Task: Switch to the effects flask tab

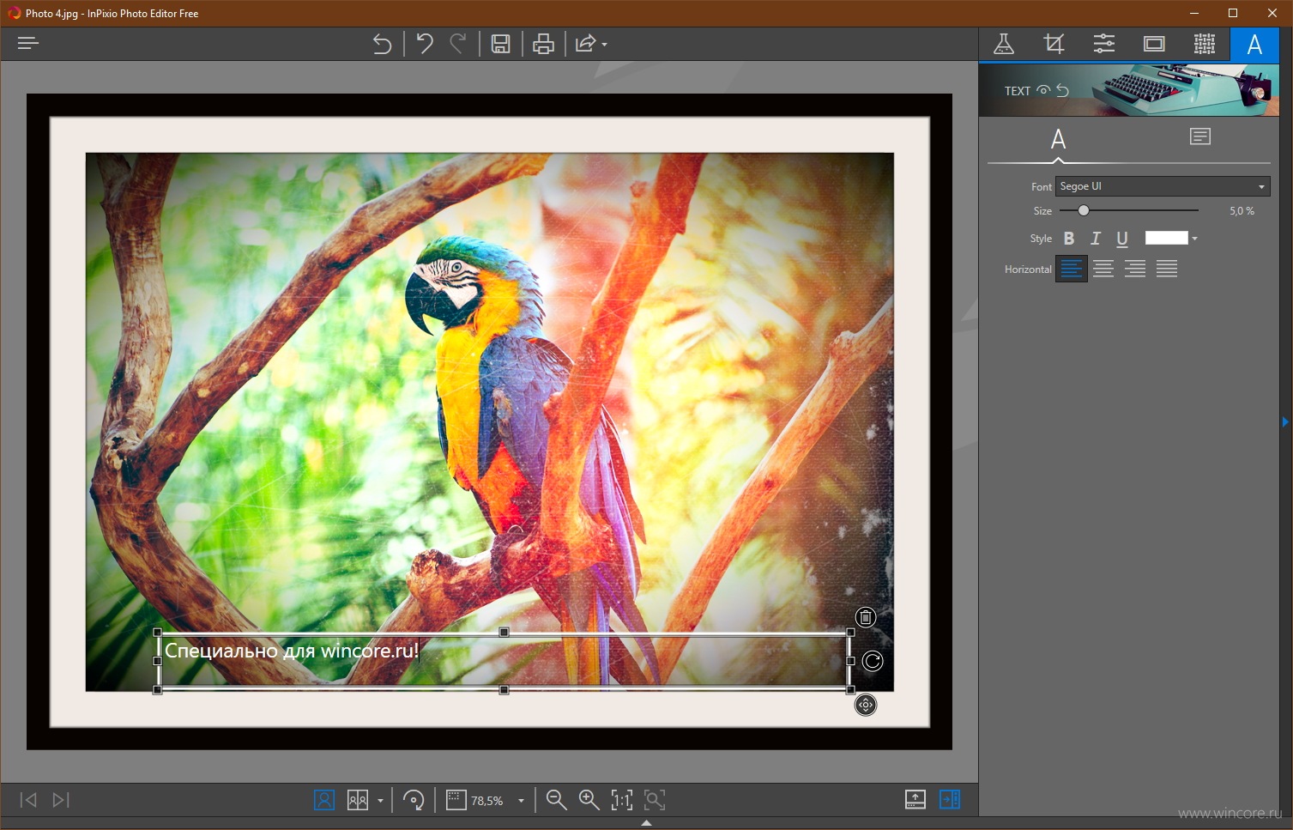Action: (1004, 44)
